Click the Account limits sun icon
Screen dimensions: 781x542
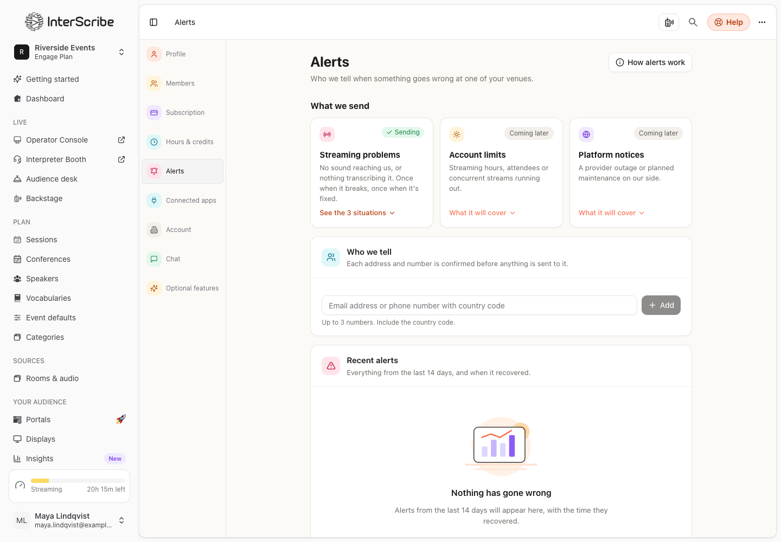[457, 134]
